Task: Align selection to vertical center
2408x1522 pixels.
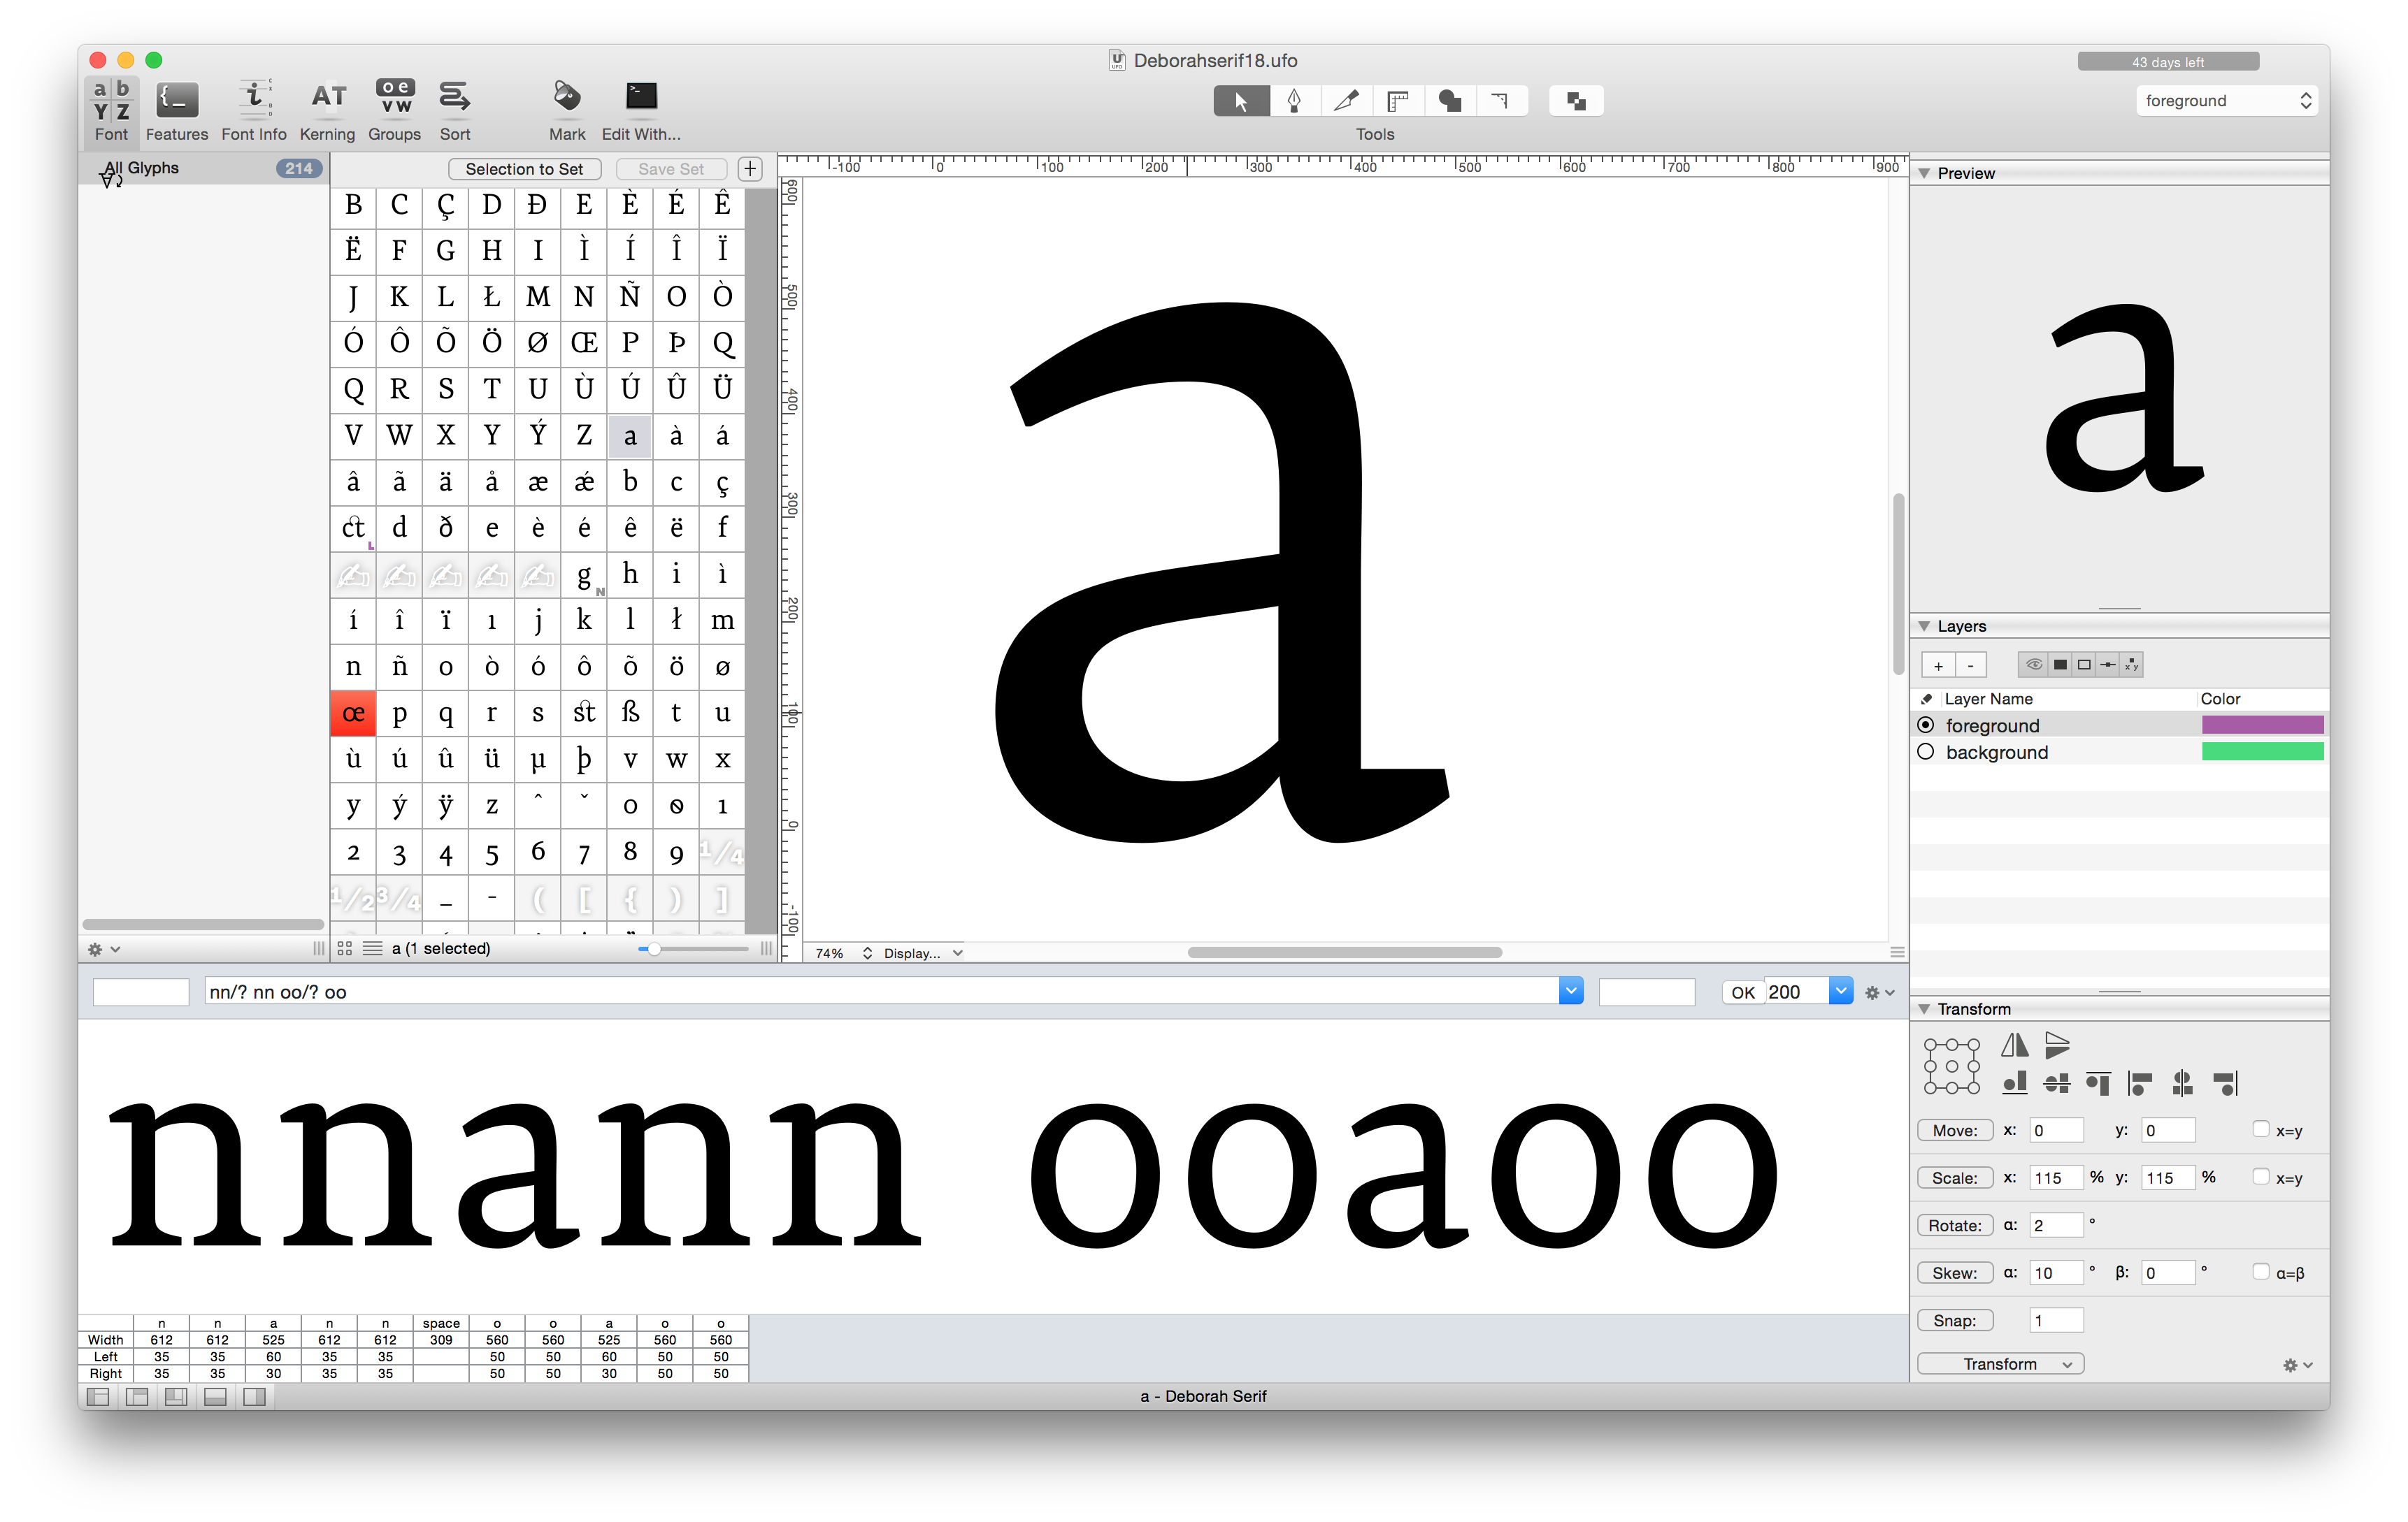Action: pyautogui.click(x=2057, y=1083)
